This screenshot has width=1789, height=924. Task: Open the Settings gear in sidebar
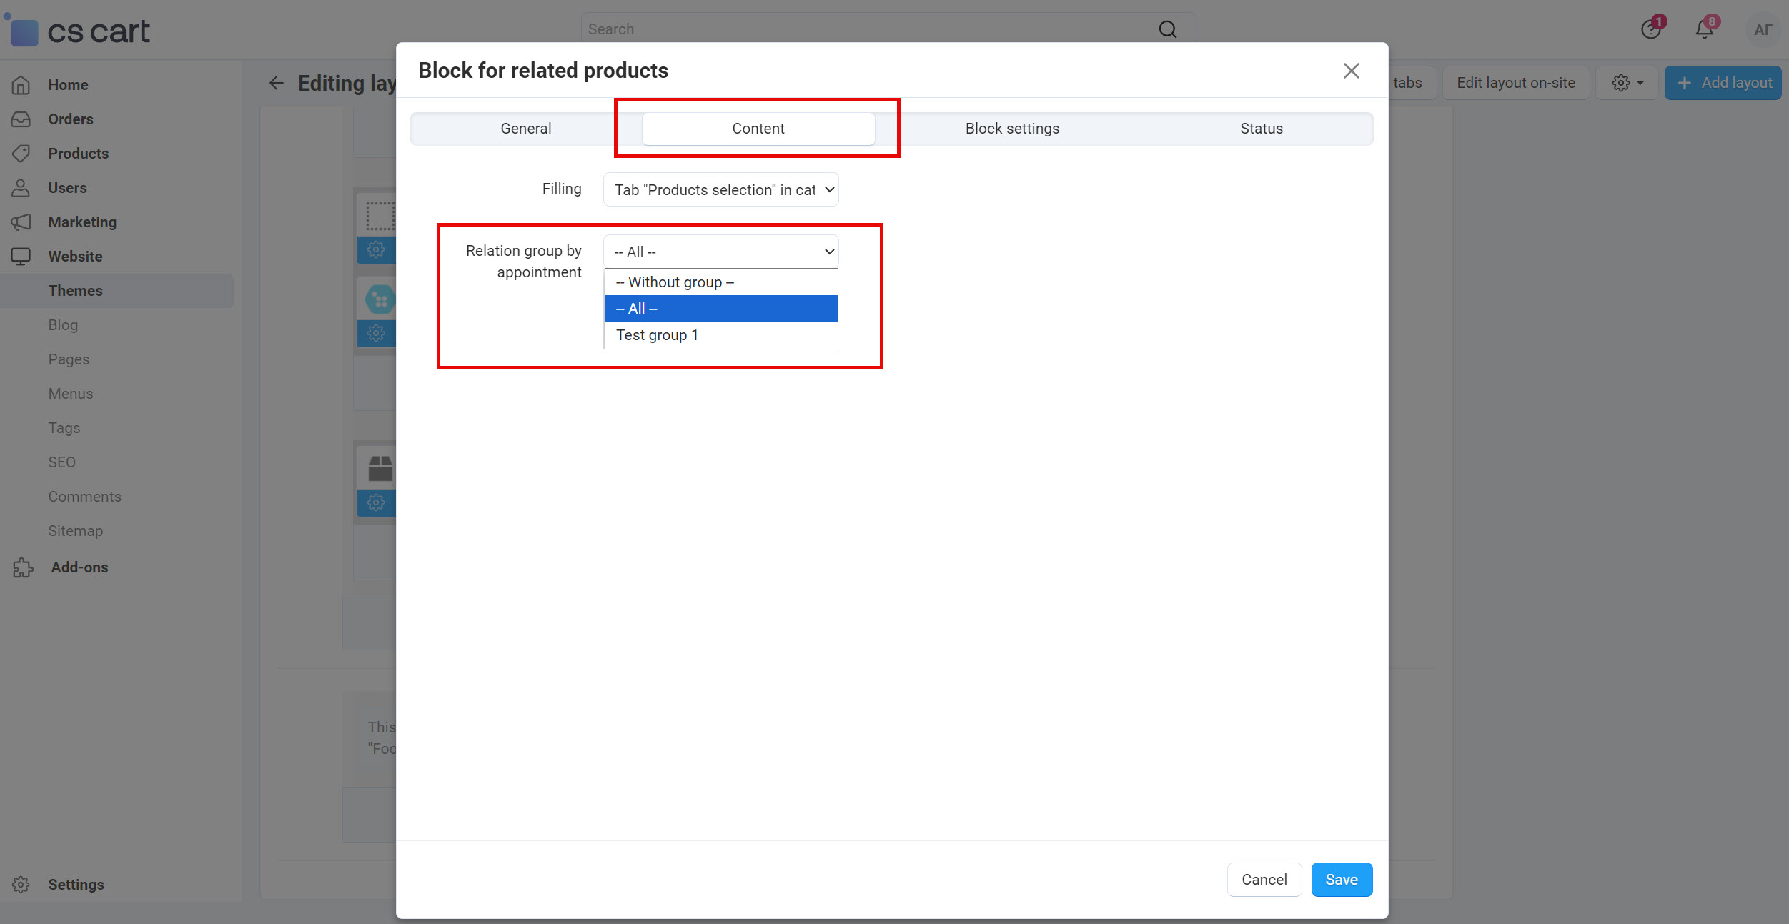click(x=21, y=885)
